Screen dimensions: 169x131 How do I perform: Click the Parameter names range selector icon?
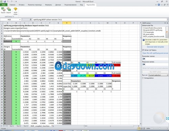(x=144, y=59)
